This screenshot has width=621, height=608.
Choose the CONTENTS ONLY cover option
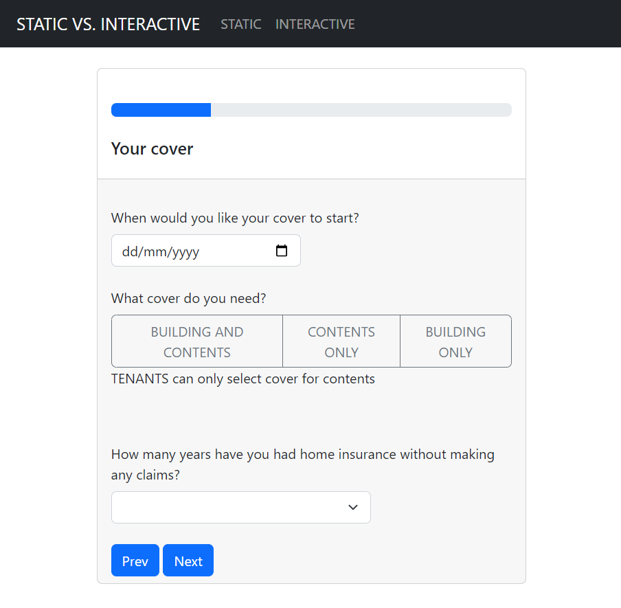[341, 341]
